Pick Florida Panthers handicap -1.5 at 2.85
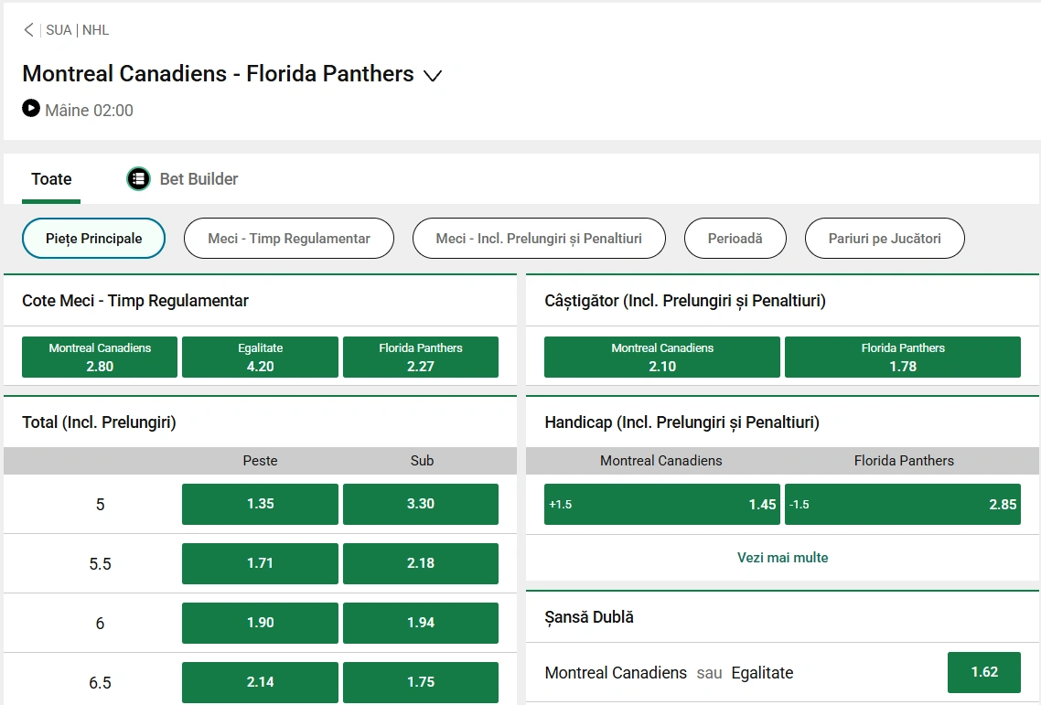Image resolution: width=1041 pixels, height=705 pixels. [903, 504]
